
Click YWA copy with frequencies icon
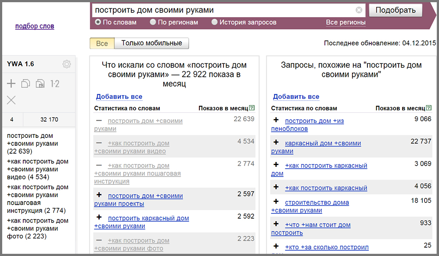pos(40,83)
